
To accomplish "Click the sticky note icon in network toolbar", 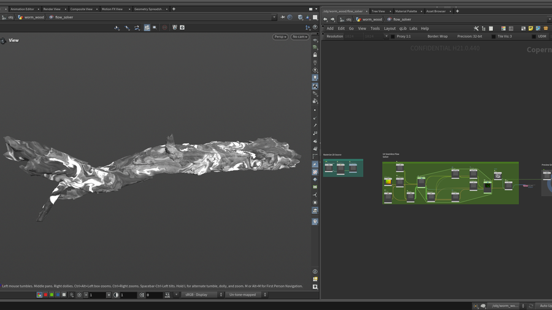I will pos(531,28).
